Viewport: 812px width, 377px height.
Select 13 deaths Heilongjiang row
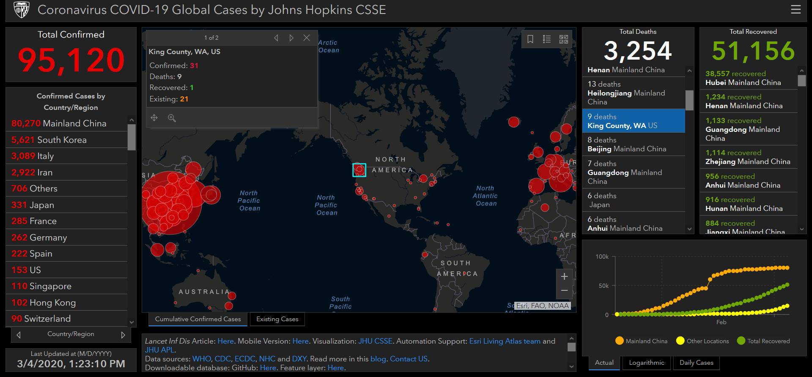coord(634,93)
